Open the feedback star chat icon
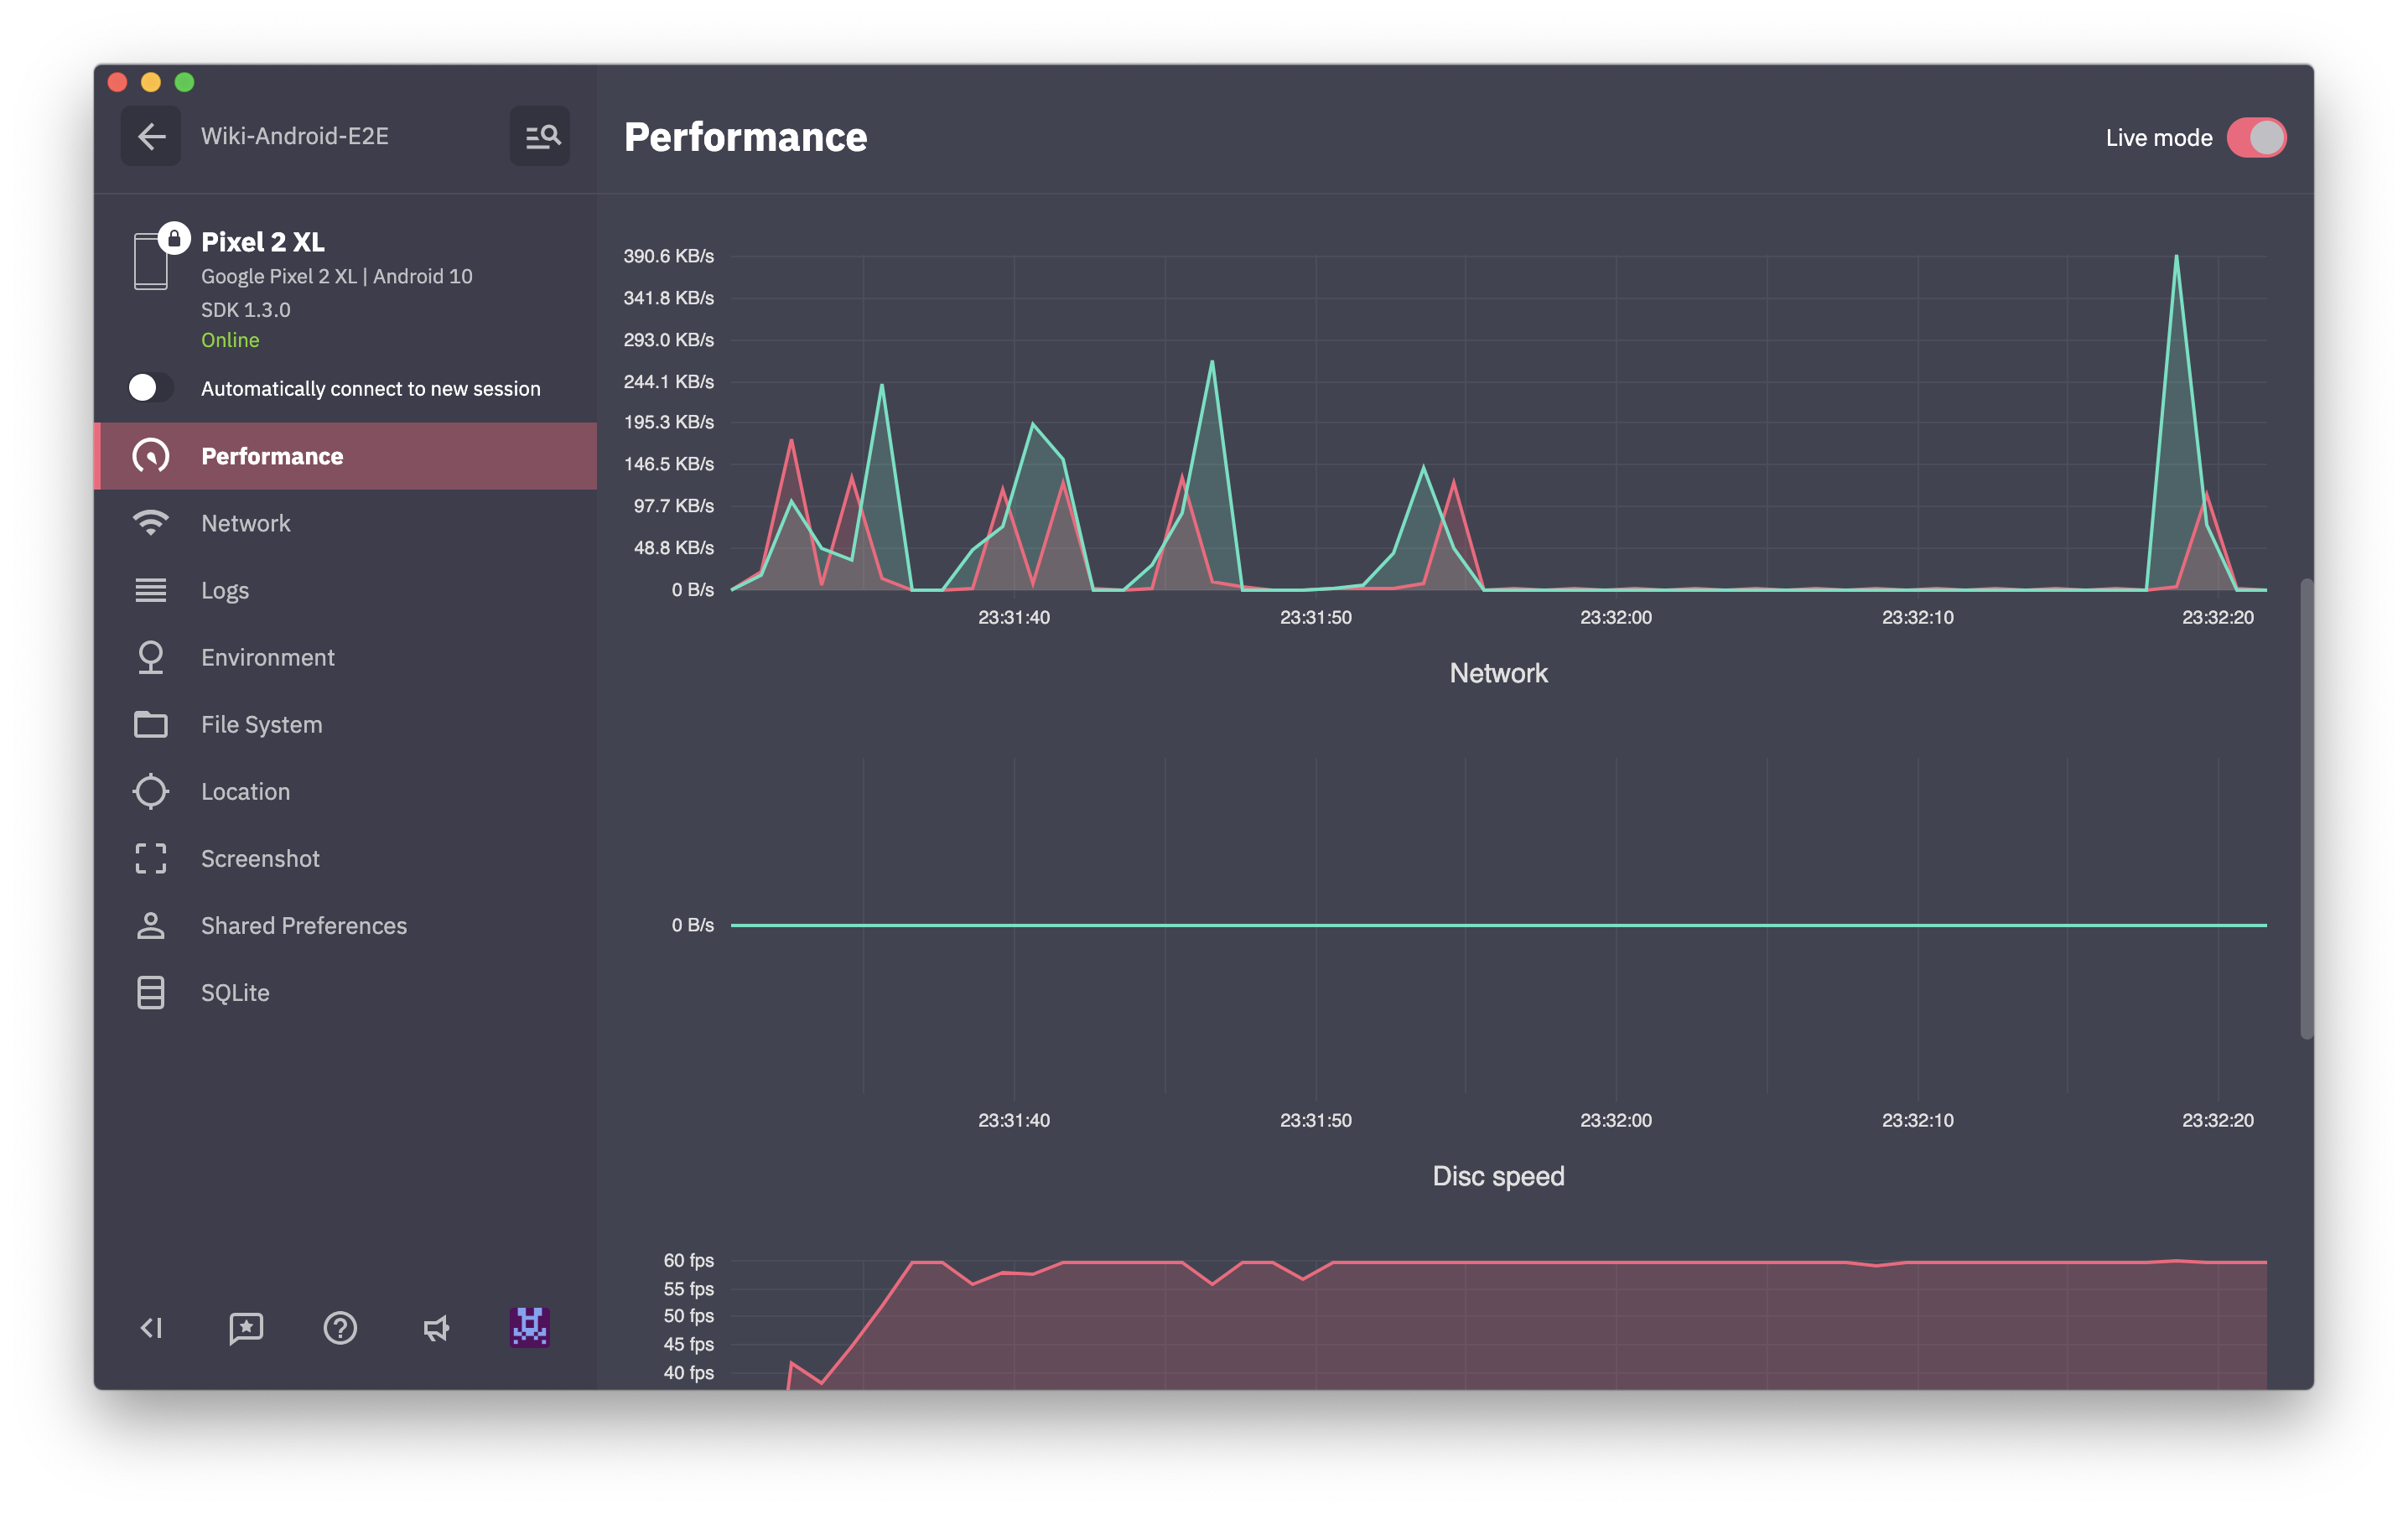This screenshot has height=1514, width=2408. coord(246,1327)
